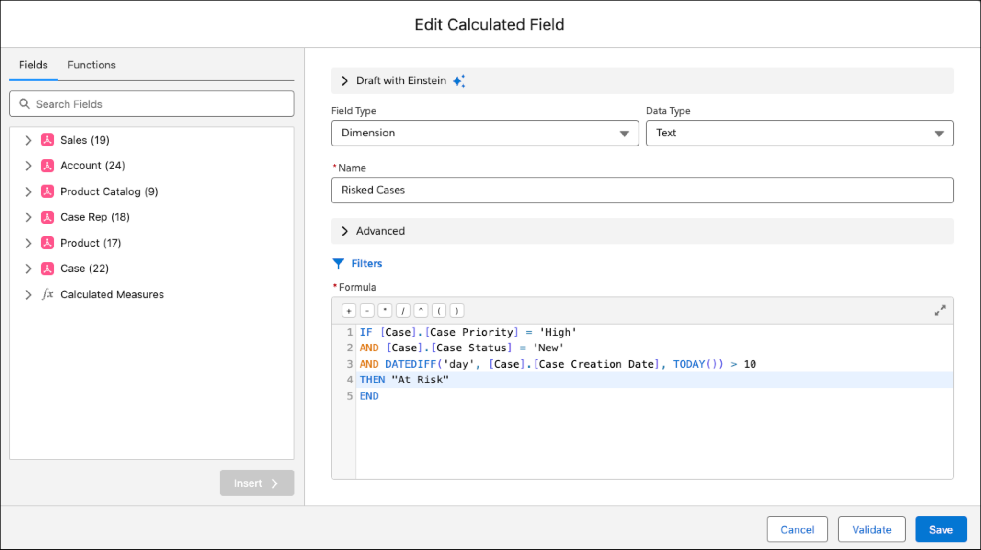Viewport: 981px width, 550px height.
Task: Insert an open parenthesis via toolbar
Action: (439, 311)
